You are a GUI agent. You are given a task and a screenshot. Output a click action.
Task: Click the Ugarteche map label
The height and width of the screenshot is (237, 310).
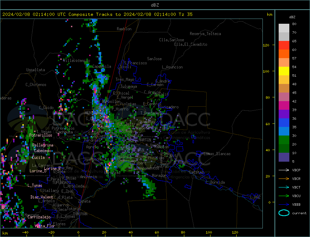click(x=93, y=159)
